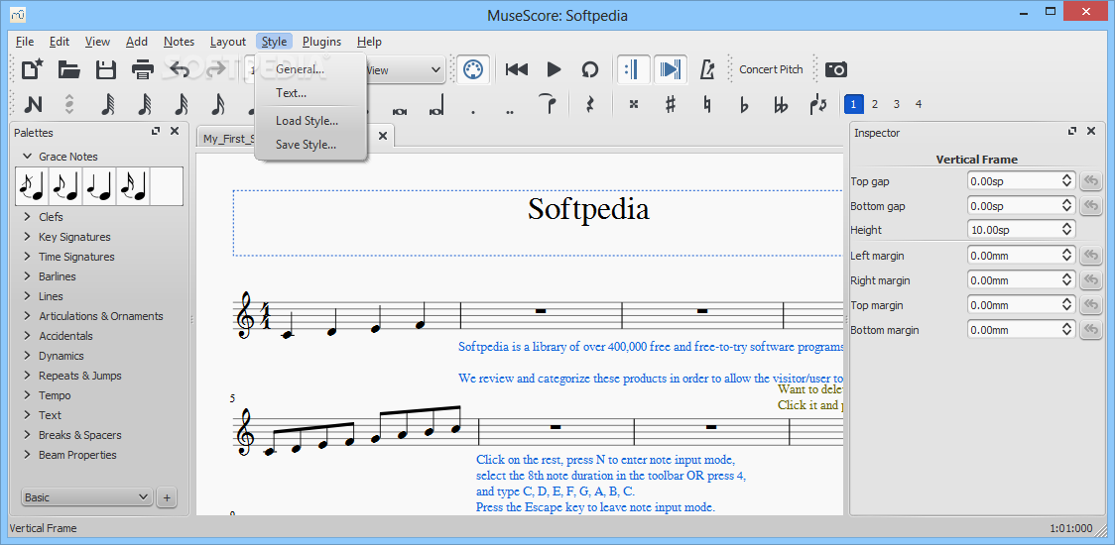The width and height of the screenshot is (1115, 545).
Task: Add a double augmentation dot
Action: (510, 111)
